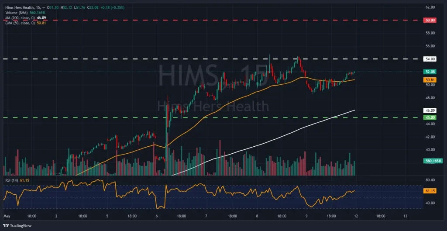Click the orange 50.81 EMA price label
Image resolution: width=447 pixels, height=231 pixels.
click(x=430, y=80)
